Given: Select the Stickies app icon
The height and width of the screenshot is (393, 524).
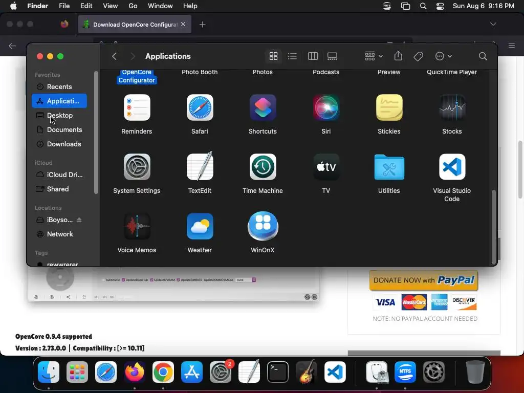Looking at the screenshot, I should point(389,107).
